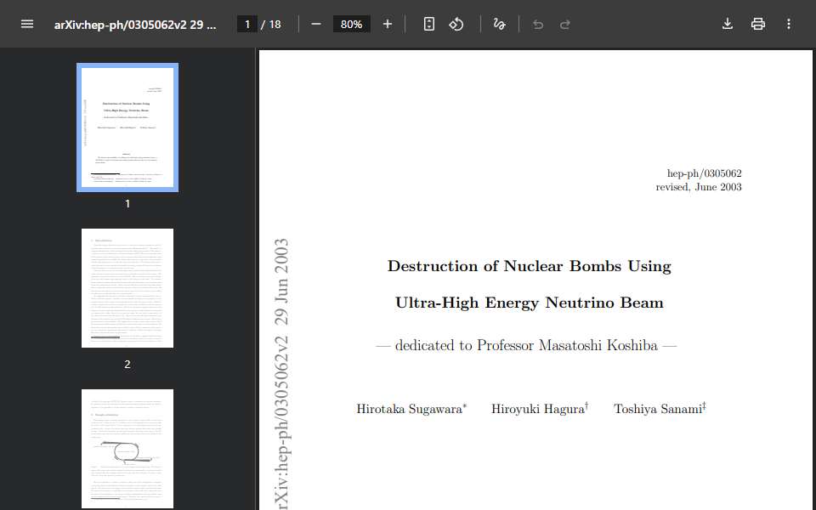The image size is (816, 510).
Task: Click the document title arXiv:hep-ph/0305062v2
Action: point(135,25)
